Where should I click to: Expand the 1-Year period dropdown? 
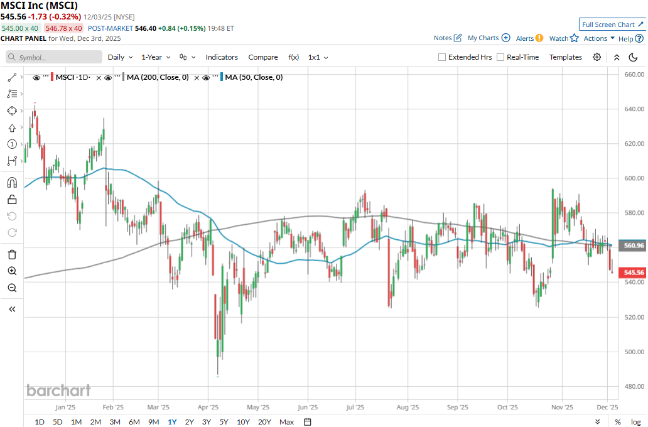[156, 57]
